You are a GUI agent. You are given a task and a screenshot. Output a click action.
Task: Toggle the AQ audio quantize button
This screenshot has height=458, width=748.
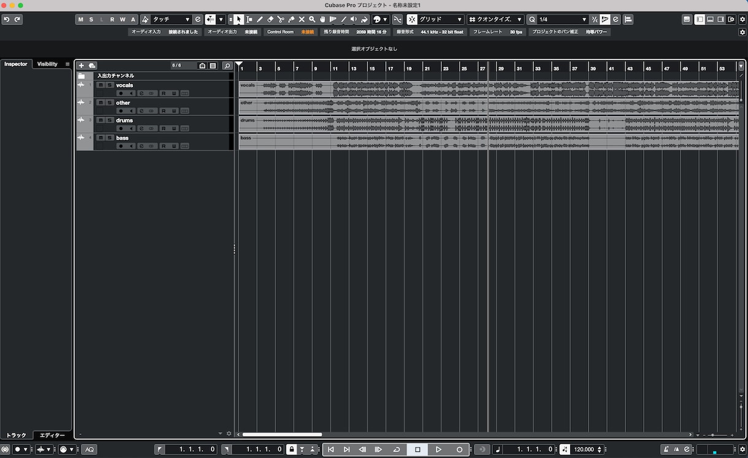pos(90,449)
